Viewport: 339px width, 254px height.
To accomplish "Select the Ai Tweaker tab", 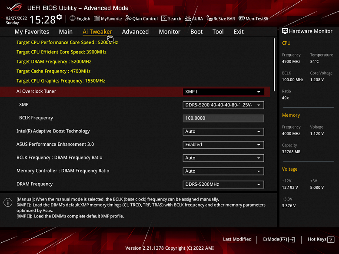I will point(97,32).
